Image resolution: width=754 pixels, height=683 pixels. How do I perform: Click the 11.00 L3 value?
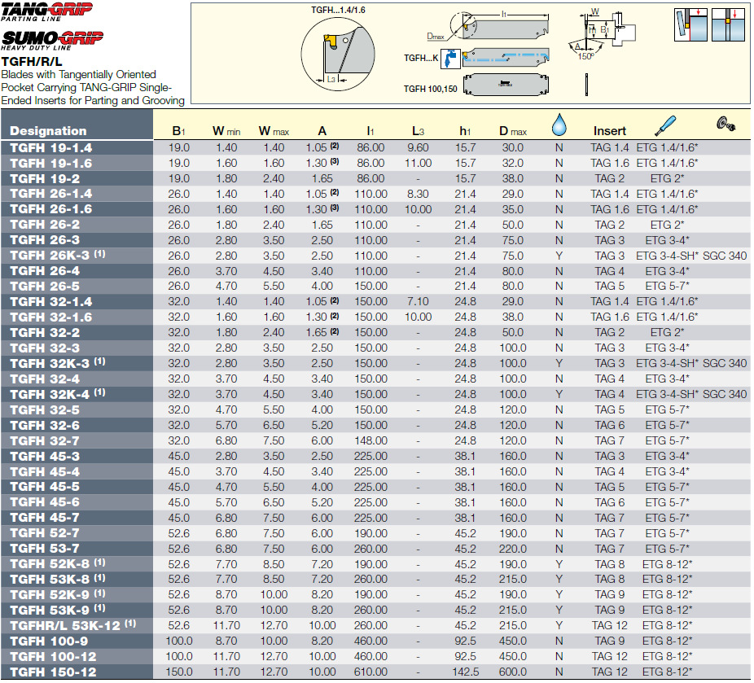pyautogui.click(x=418, y=164)
